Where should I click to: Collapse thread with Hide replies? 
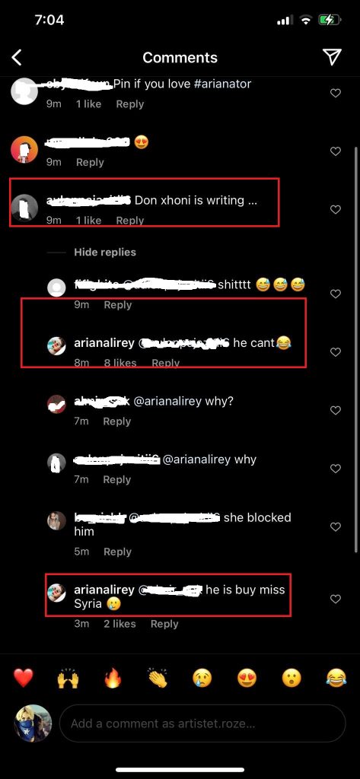[x=105, y=253]
